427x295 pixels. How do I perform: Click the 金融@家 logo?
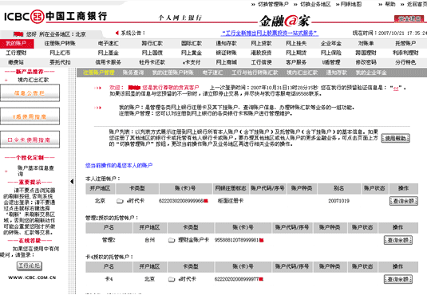[284, 21]
